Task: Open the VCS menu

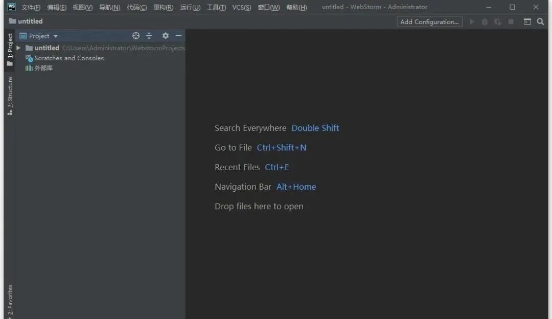Action: 241,7
